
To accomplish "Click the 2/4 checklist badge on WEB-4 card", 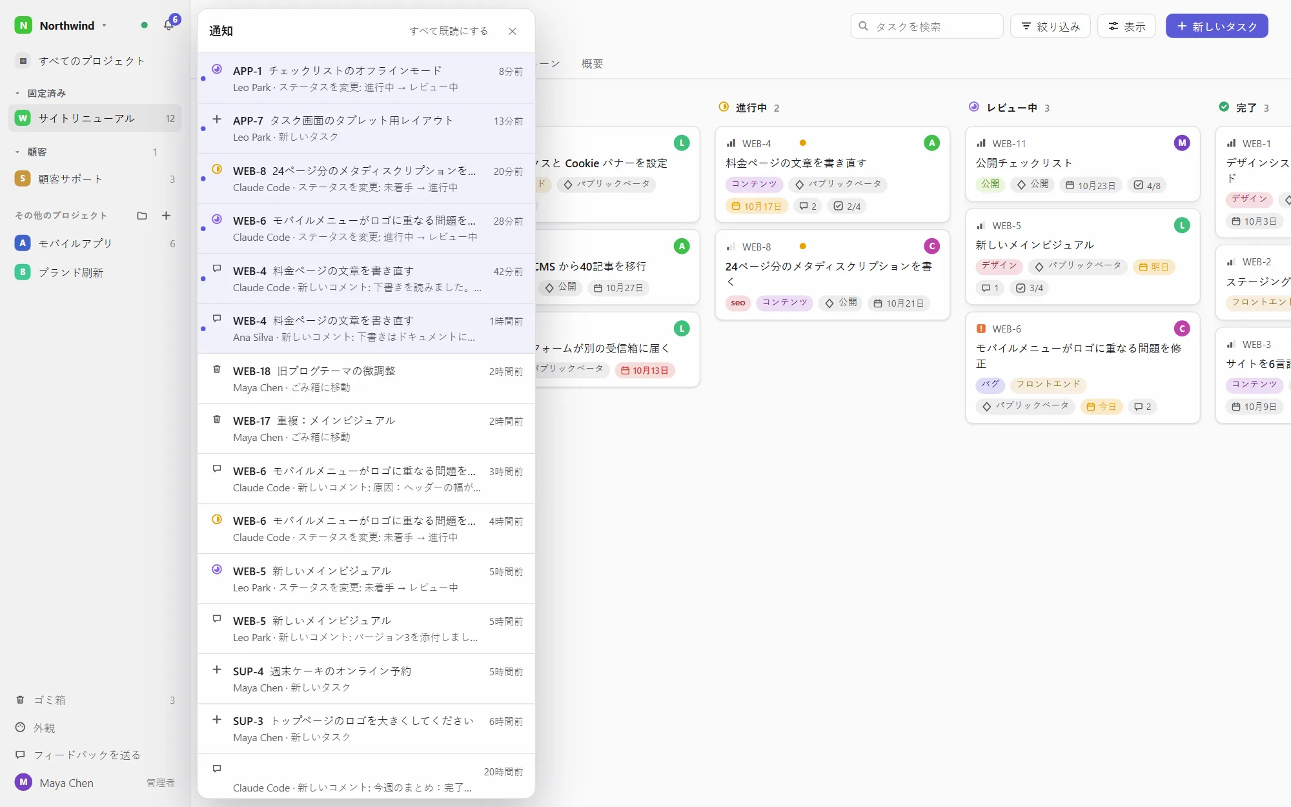I will click(x=847, y=207).
